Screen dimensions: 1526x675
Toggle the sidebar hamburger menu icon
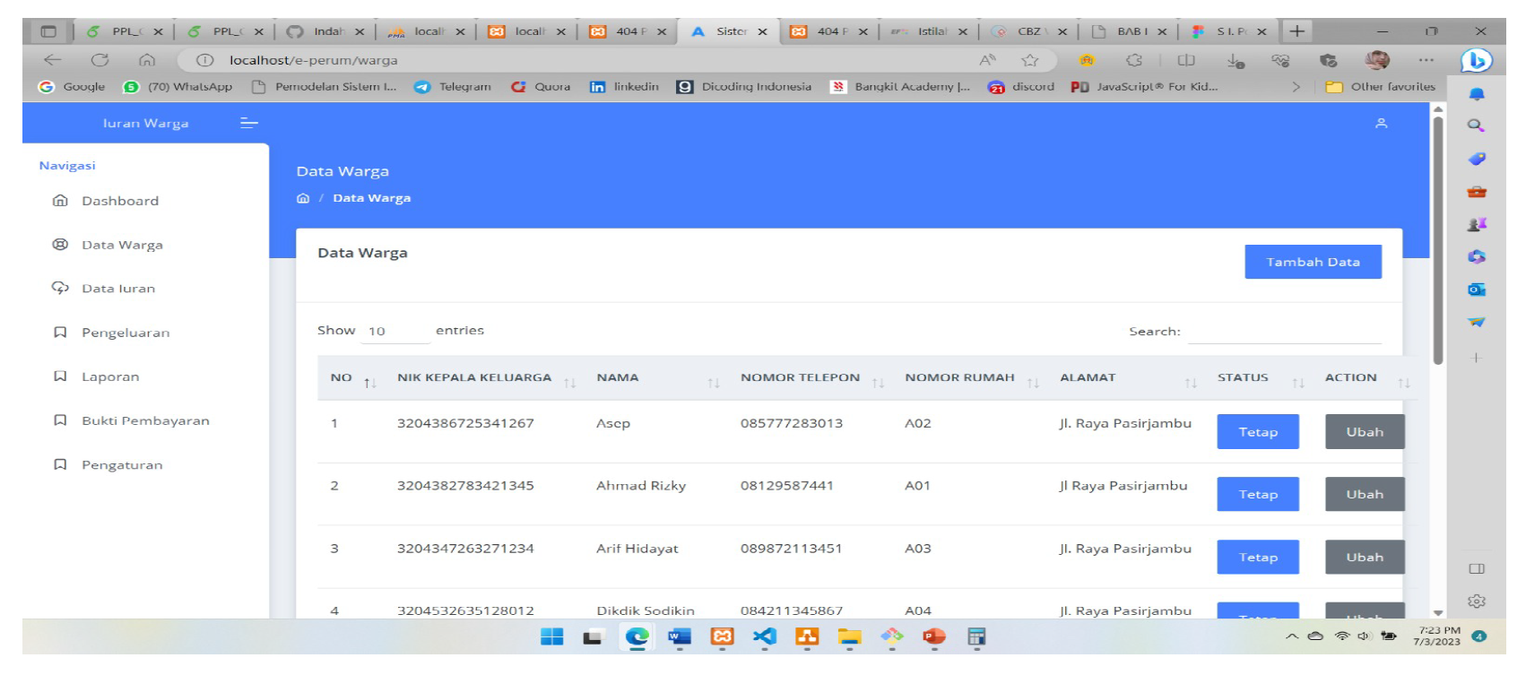pyautogui.click(x=249, y=123)
